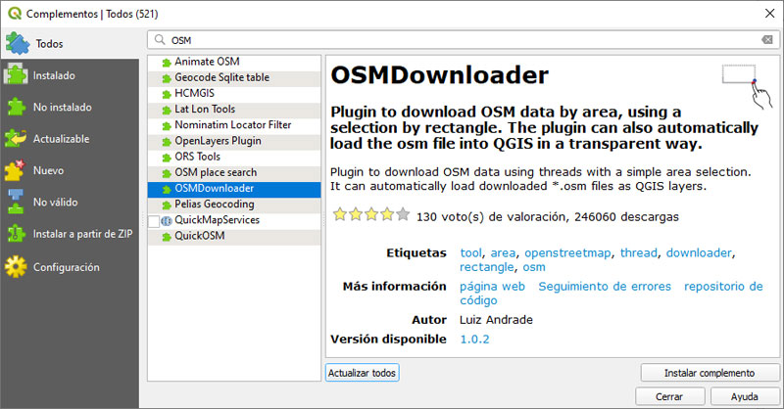The width and height of the screenshot is (784, 409).
Task: Open the página web link
Action: point(493,286)
